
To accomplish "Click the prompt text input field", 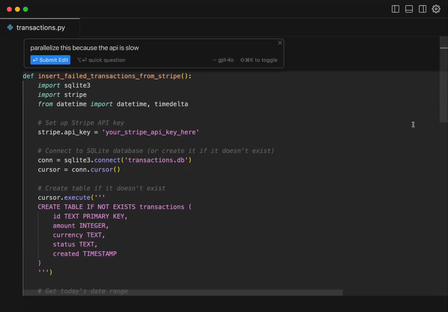I will click(140, 48).
